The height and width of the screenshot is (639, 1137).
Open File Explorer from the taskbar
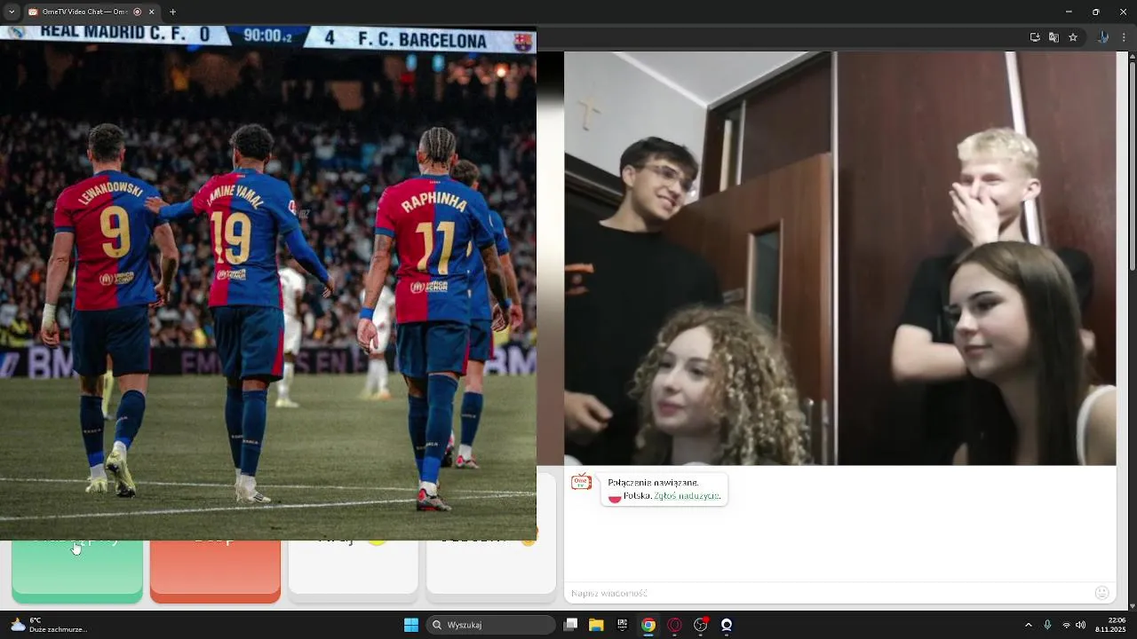pos(597,625)
